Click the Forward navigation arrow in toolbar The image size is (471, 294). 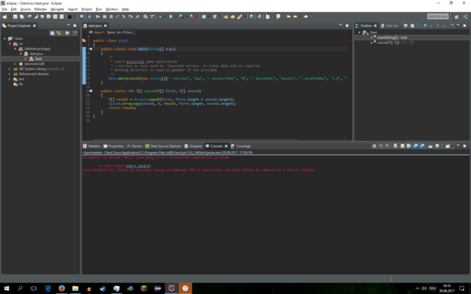point(306,17)
